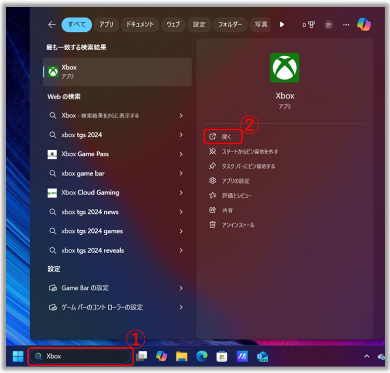The width and height of the screenshot is (390, 373).
Task: Click アンインストール to uninstall Xbox
Action: (238, 225)
